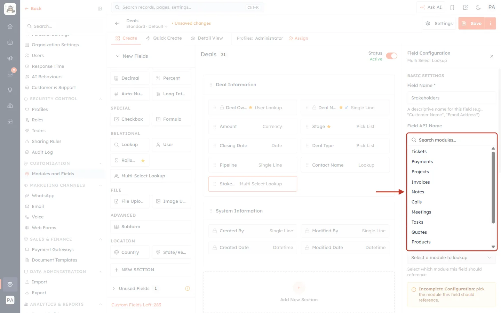The width and height of the screenshot is (501, 313).
Task: Click the Field Name input with Stakeholders
Action: [x=451, y=98]
